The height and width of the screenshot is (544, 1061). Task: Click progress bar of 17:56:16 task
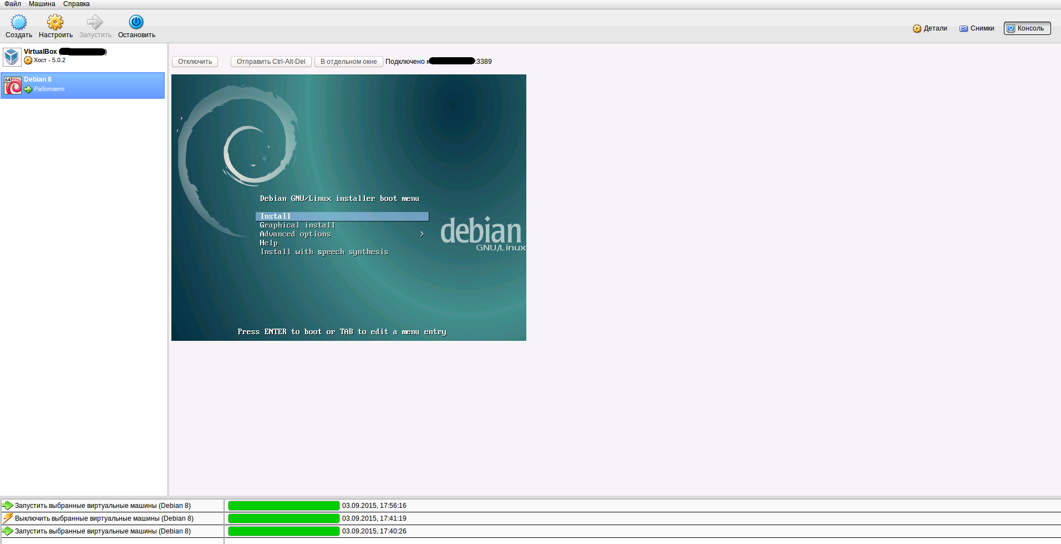[x=283, y=506]
